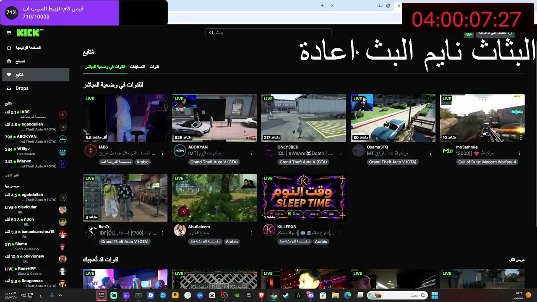Click Call of Duty: Modern Warfare 4 tag
This screenshot has width=537, height=302.
(x=487, y=162)
